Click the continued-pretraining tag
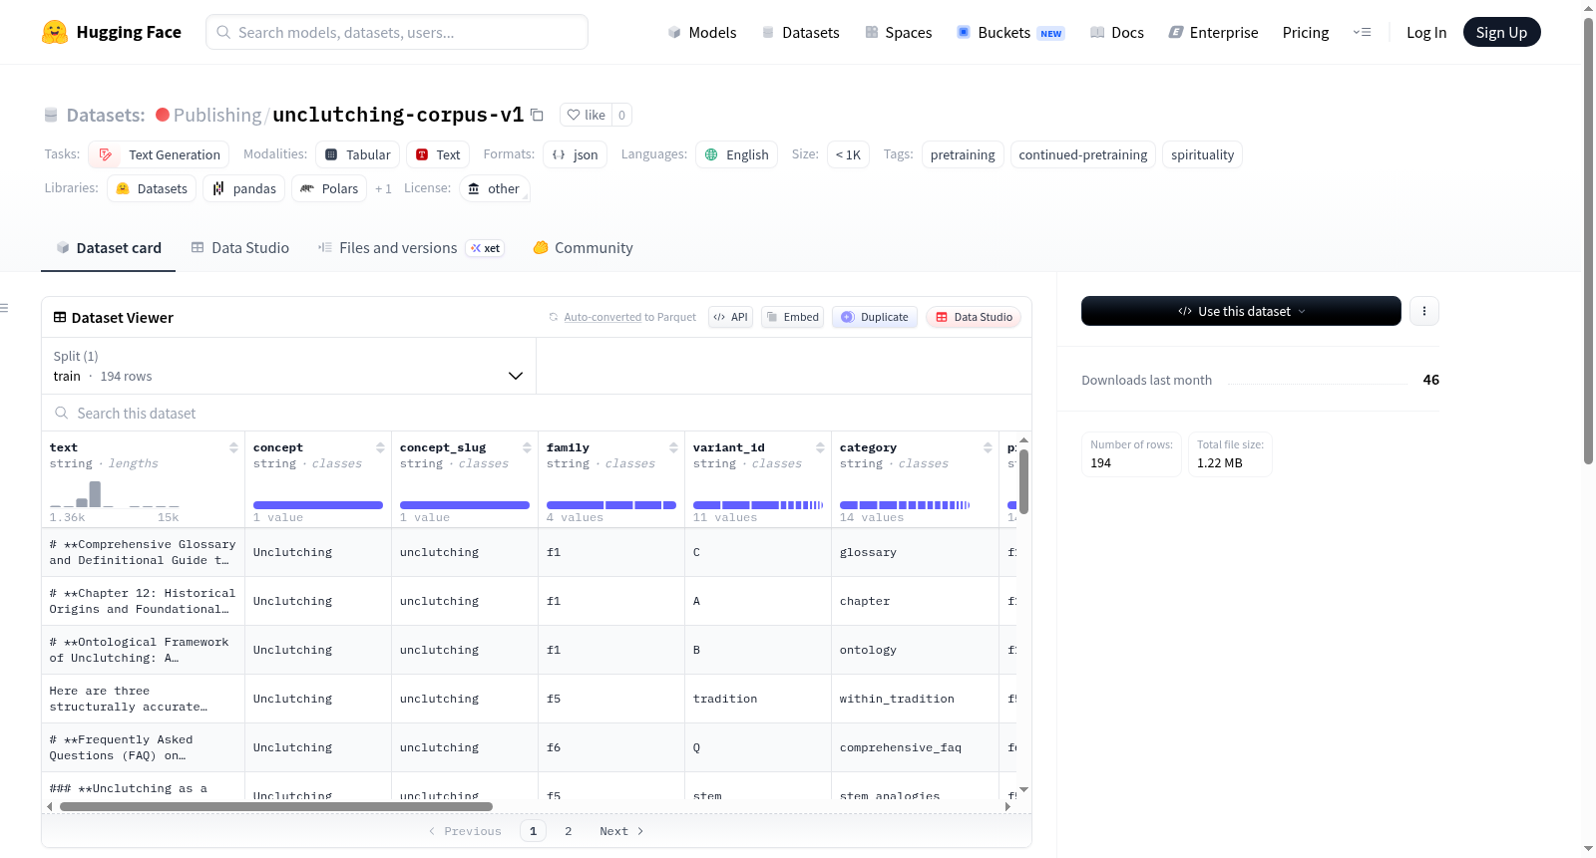 (x=1083, y=154)
